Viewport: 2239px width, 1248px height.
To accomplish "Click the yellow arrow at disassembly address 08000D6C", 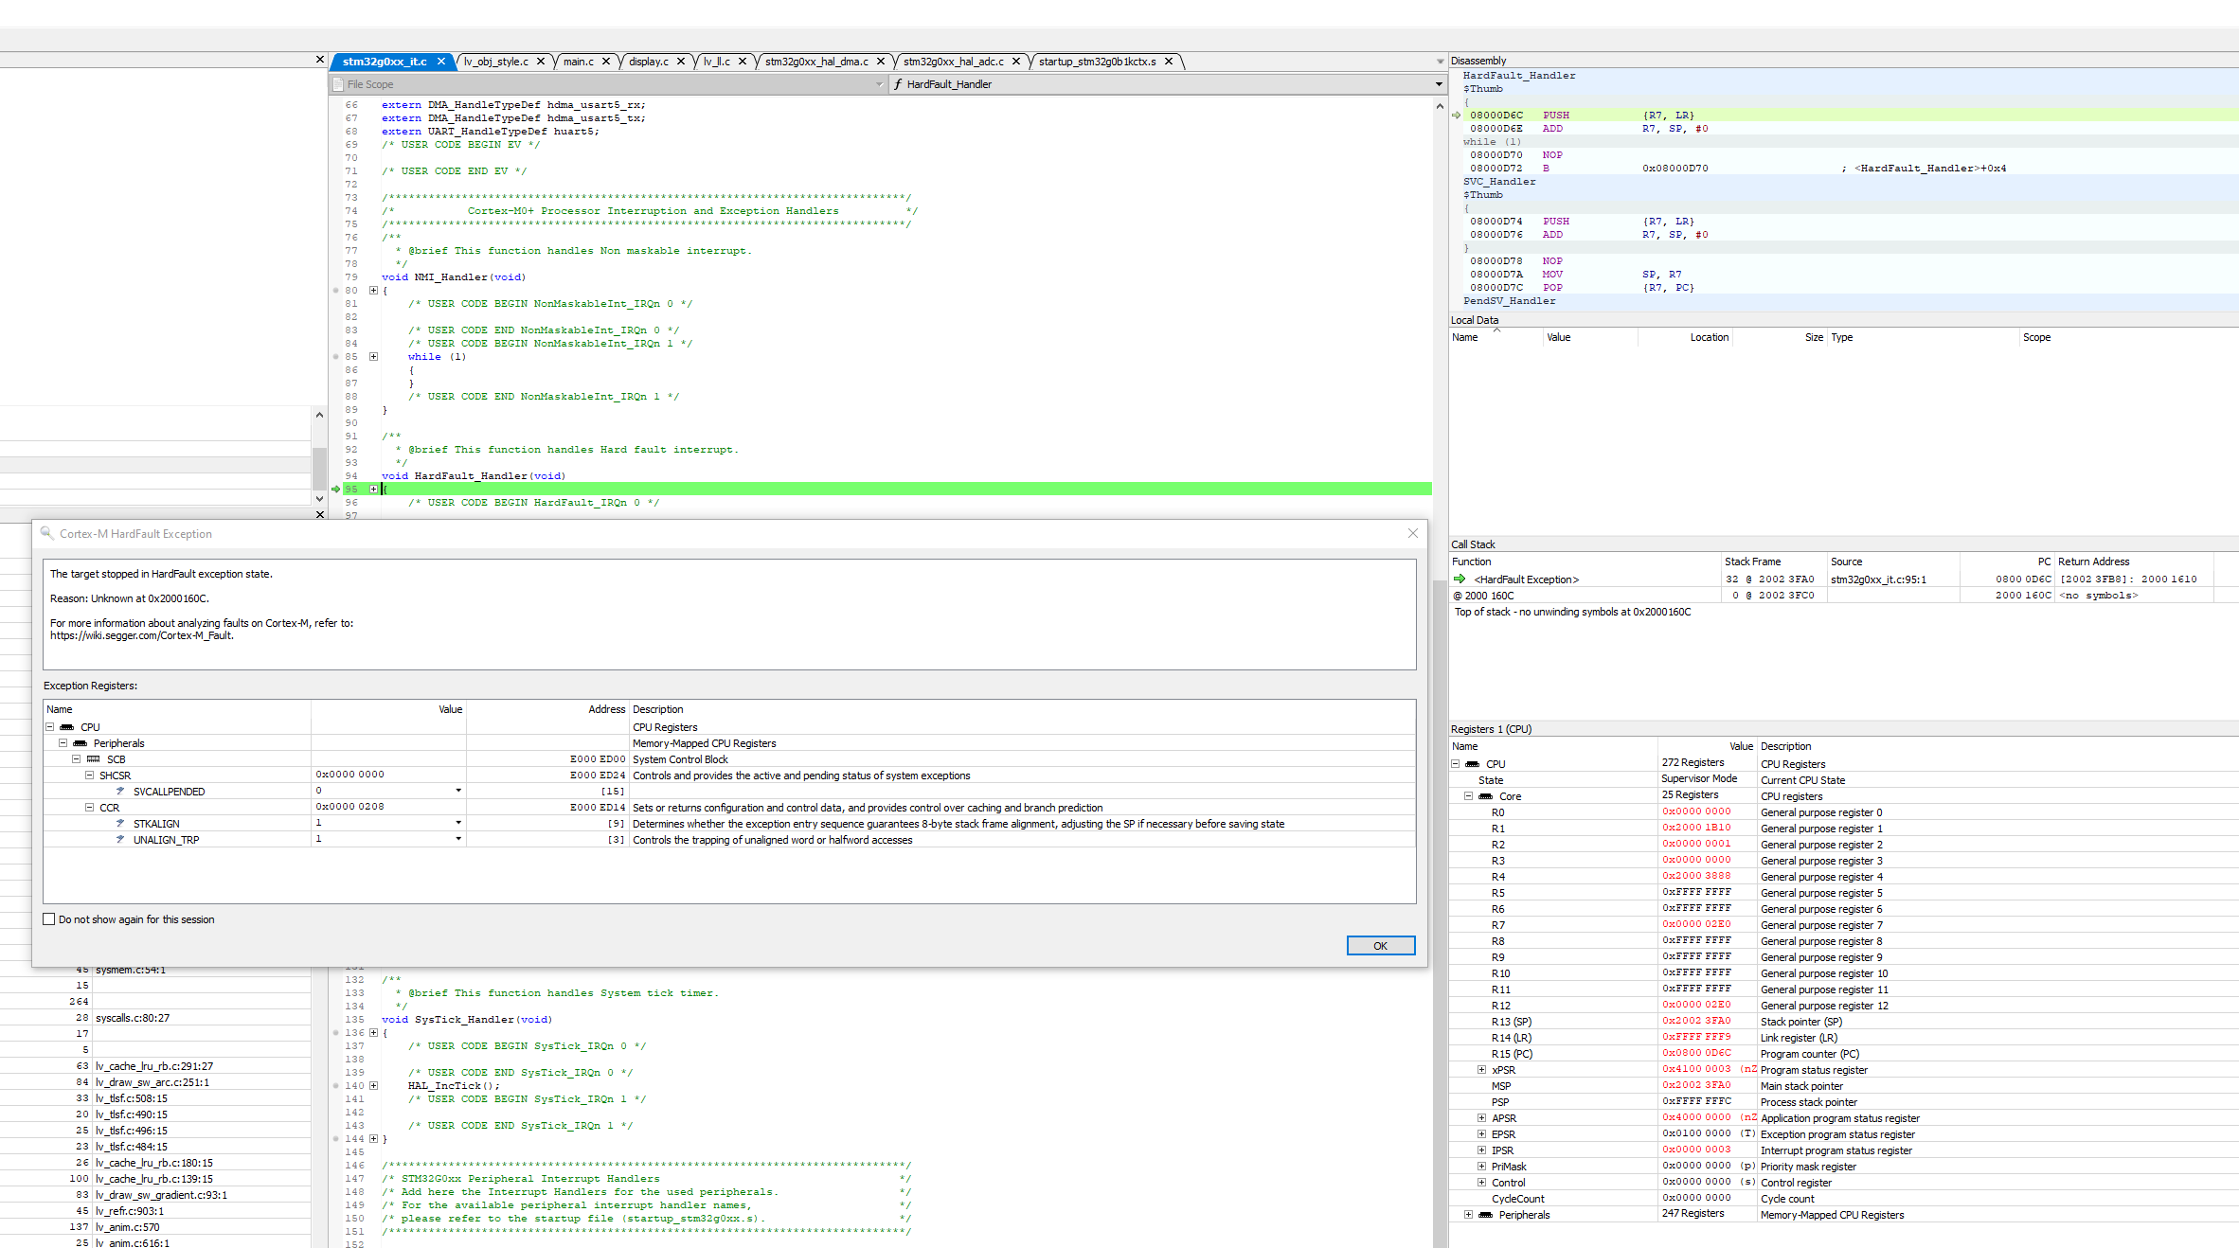I will (1456, 115).
